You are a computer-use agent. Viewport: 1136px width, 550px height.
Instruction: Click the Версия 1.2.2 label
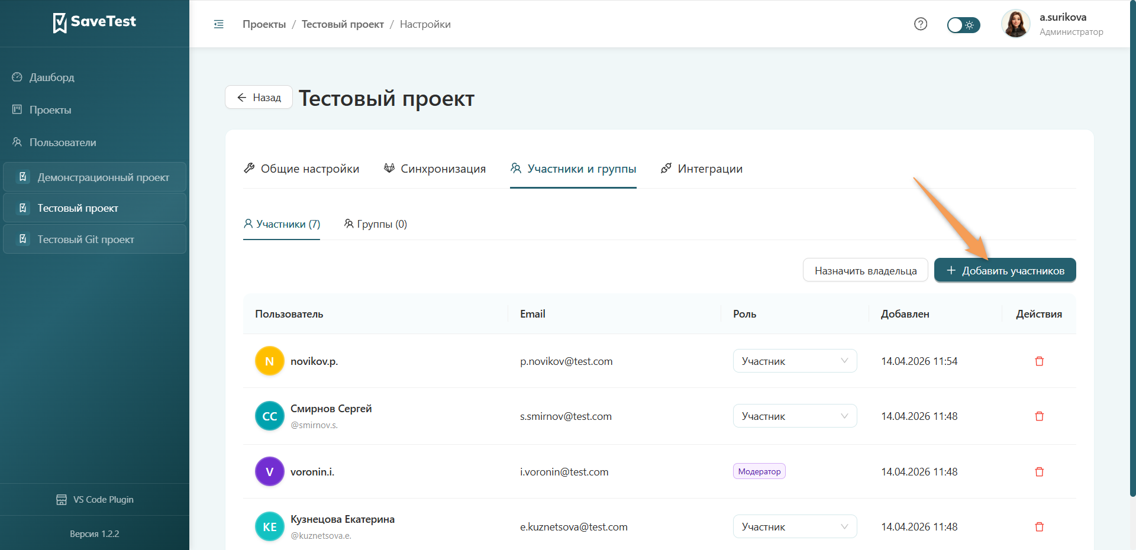tap(95, 534)
